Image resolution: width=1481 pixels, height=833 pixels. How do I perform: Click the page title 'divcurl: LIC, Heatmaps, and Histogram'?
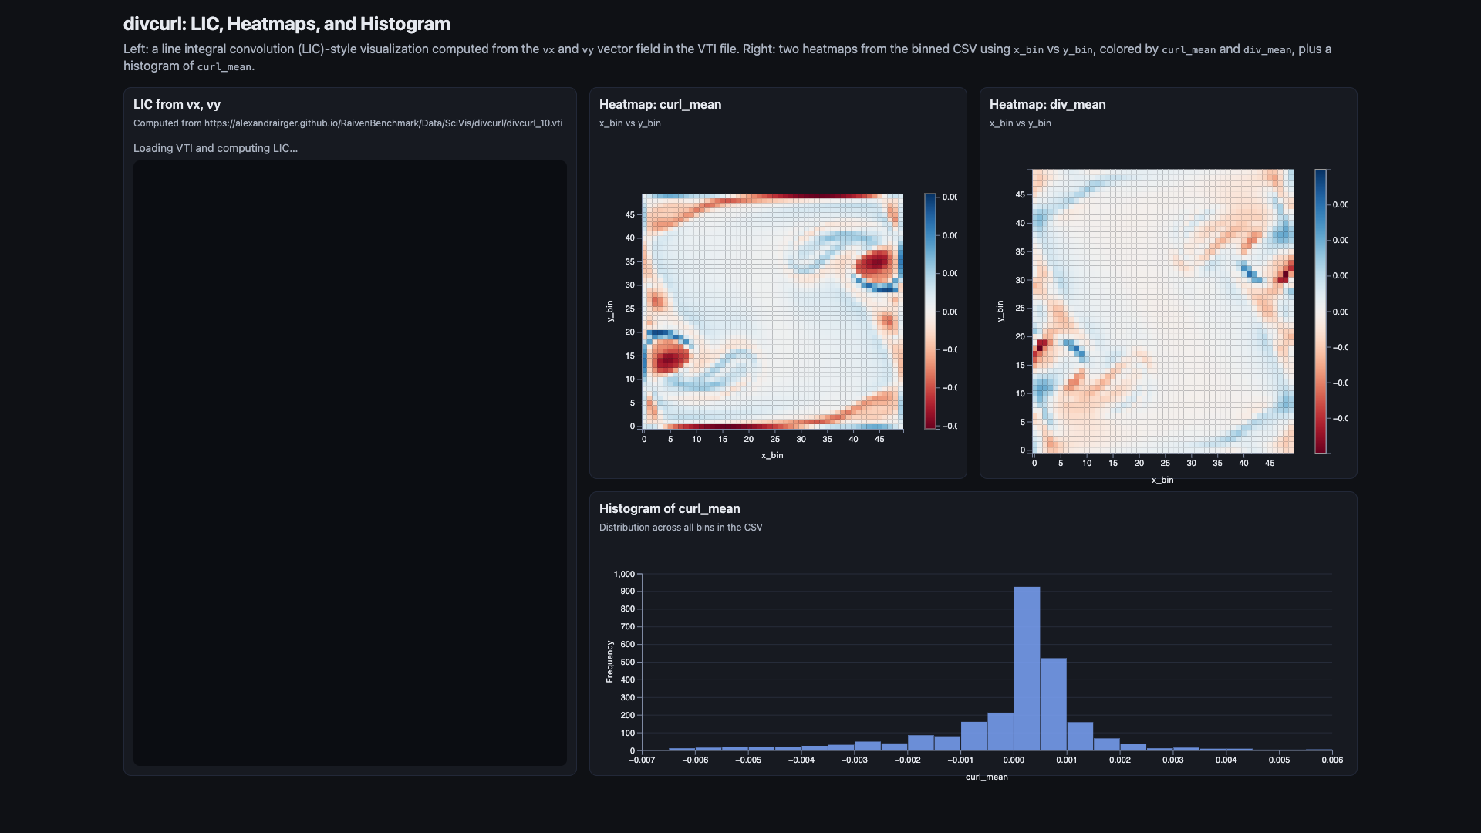click(x=287, y=24)
